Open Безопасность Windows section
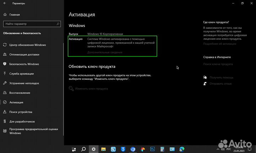The height and width of the screenshot is (153, 256). click(24, 64)
